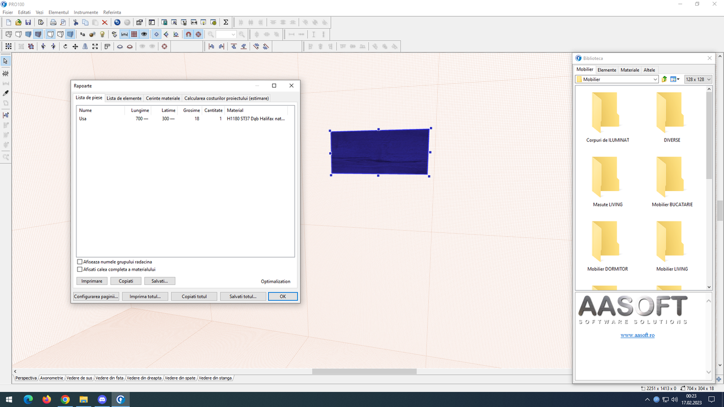This screenshot has height=407, width=724.
Task: Click OK in the Rapoarte dialog
Action: (283, 296)
